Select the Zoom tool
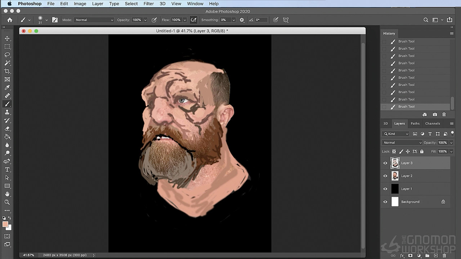The width and height of the screenshot is (461, 259). pos(7,202)
